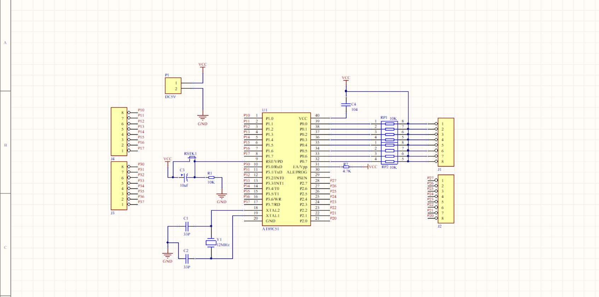
Task: Click the 'Y1' designator text
Action: click(x=219, y=239)
